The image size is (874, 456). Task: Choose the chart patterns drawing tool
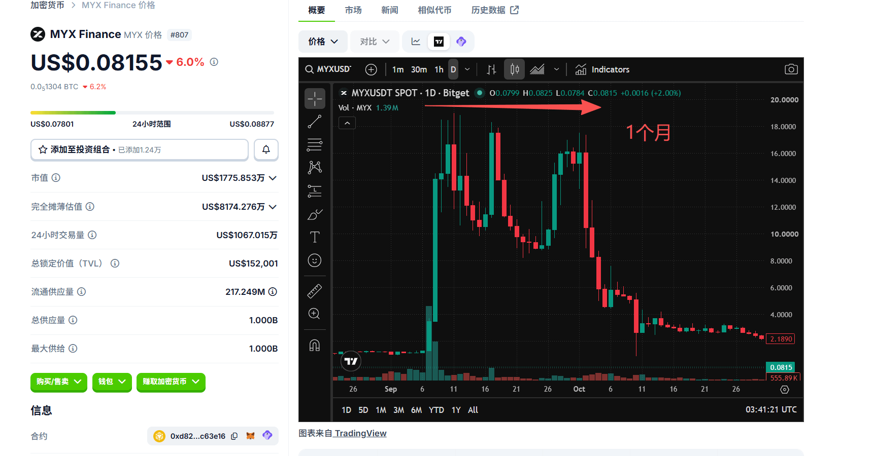pos(315,168)
